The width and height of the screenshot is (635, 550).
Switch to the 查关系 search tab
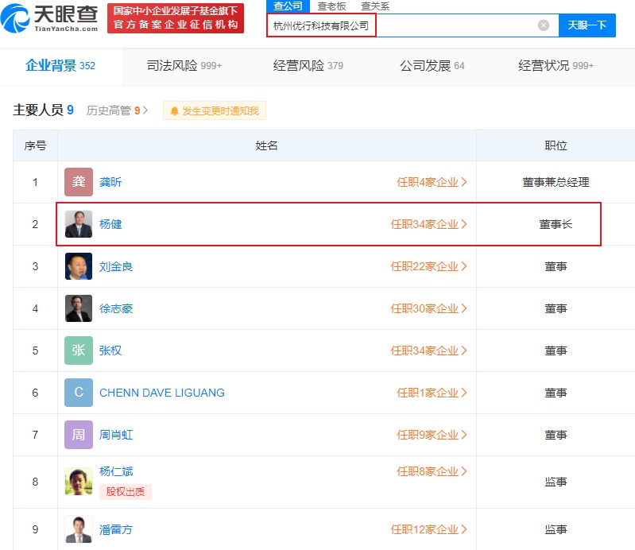375,6
